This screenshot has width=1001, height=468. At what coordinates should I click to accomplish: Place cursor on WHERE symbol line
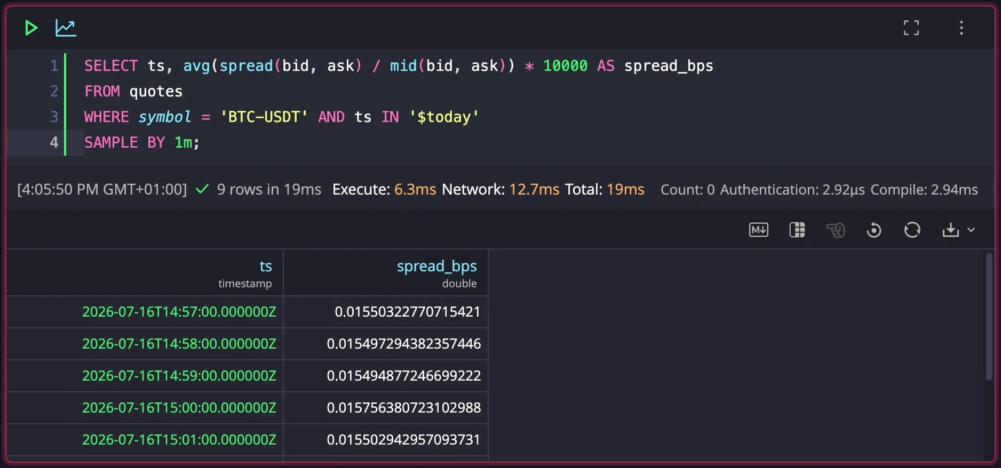(x=282, y=117)
